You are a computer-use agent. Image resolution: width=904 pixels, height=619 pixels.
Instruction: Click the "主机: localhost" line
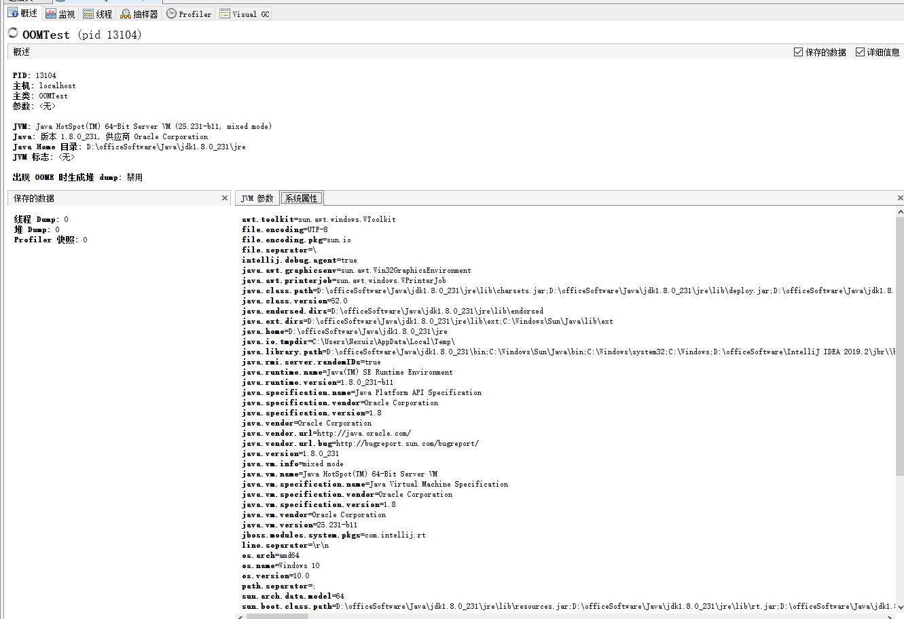(x=44, y=86)
